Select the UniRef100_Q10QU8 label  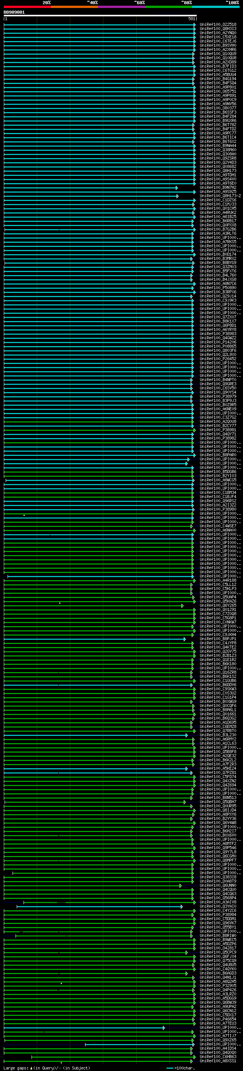(218, 58)
